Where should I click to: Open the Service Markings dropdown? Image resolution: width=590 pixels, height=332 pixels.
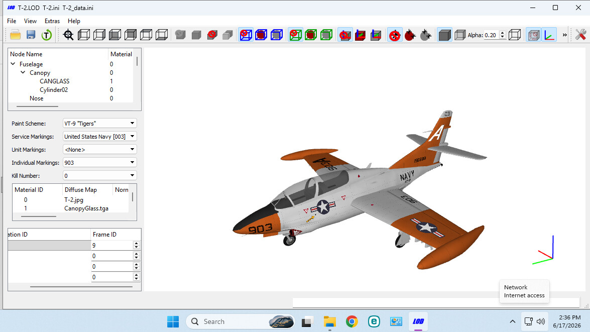pyautogui.click(x=100, y=137)
